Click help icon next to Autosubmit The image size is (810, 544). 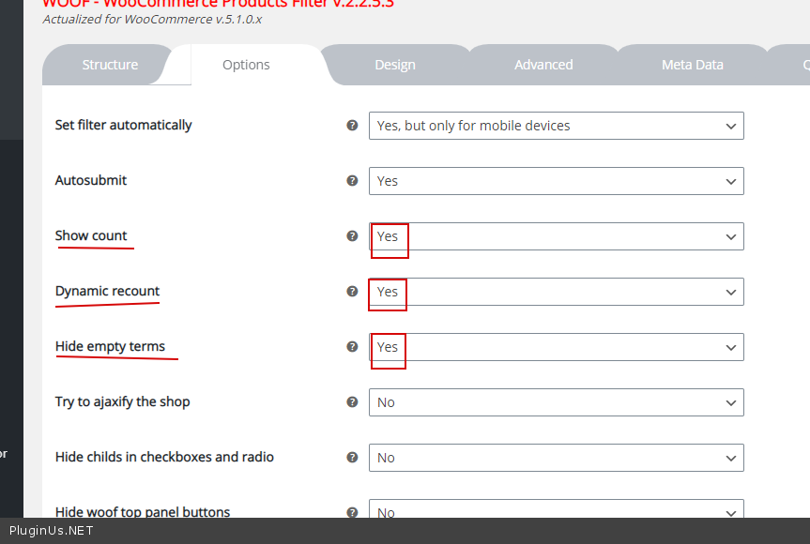[352, 180]
